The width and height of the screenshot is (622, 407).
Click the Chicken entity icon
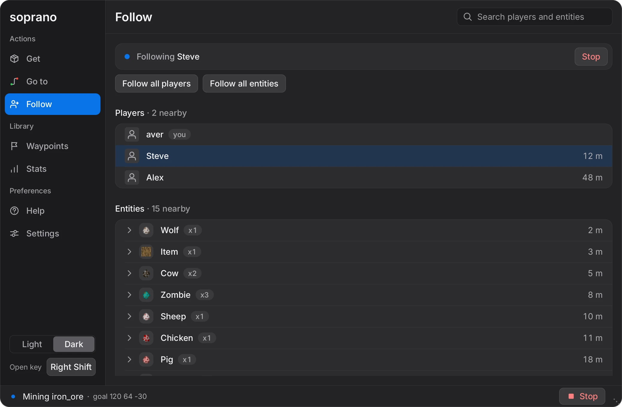pos(146,338)
